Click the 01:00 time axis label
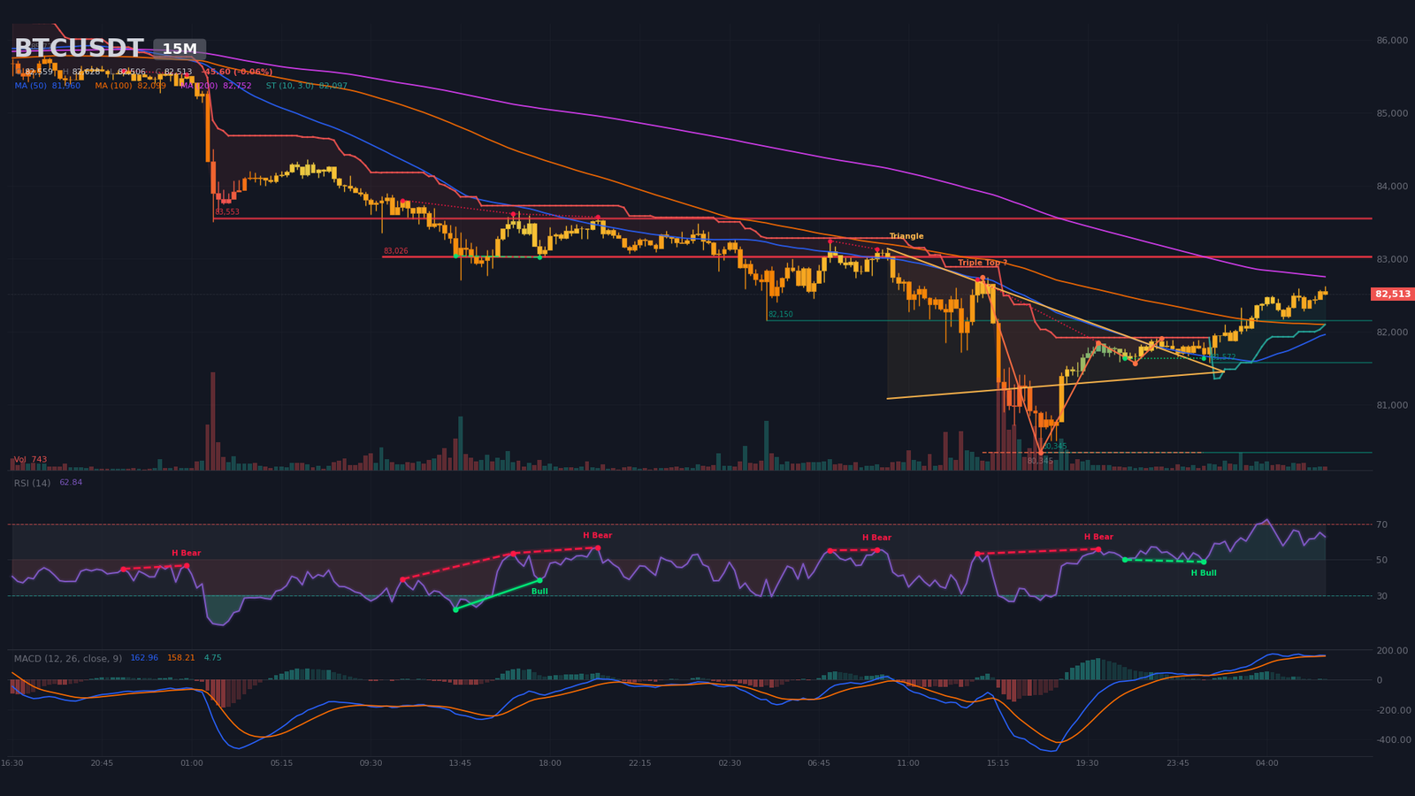 click(x=191, y=763)
